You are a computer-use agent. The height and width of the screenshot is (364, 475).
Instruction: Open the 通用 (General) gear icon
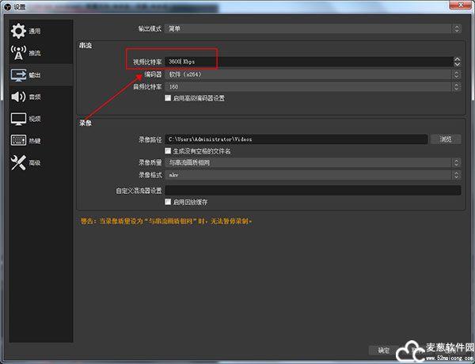pos(18,31)
